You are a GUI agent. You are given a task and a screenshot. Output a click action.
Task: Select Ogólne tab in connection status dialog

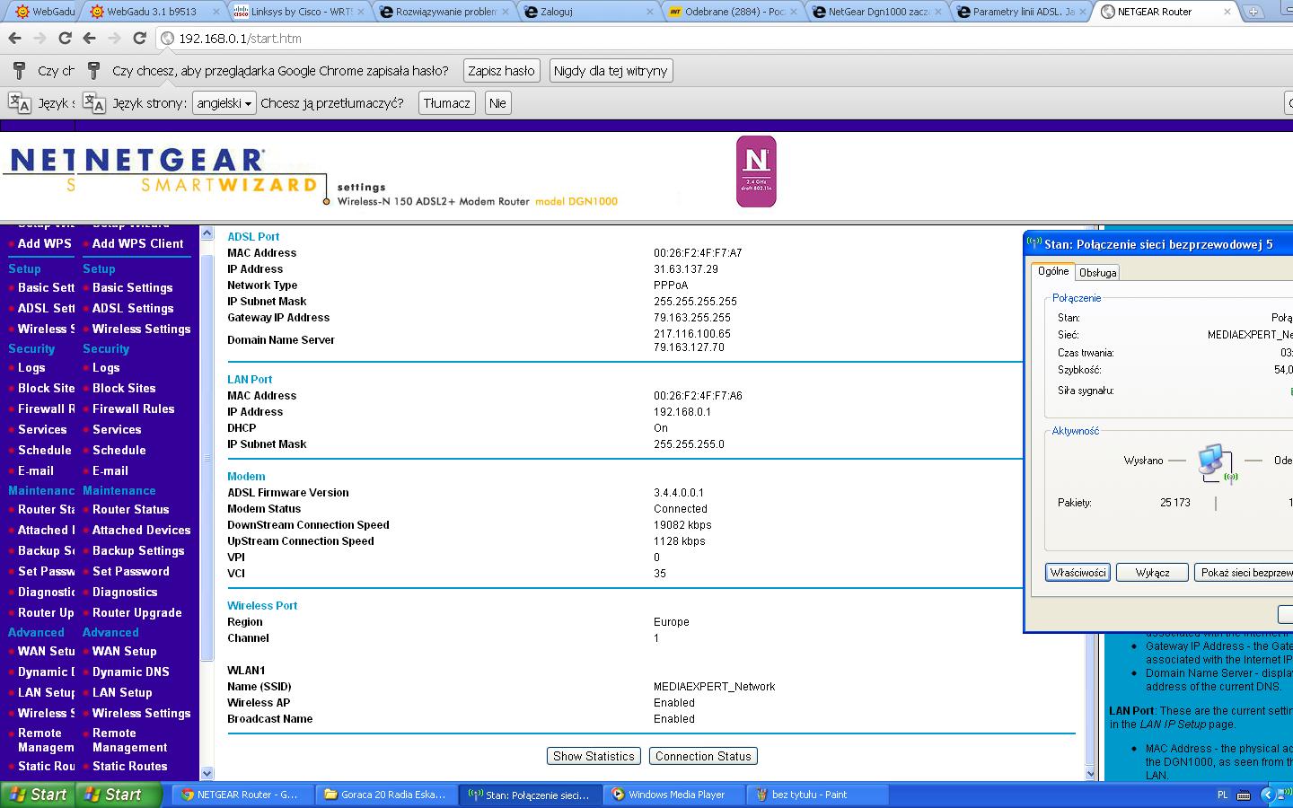coord(1053,271)
